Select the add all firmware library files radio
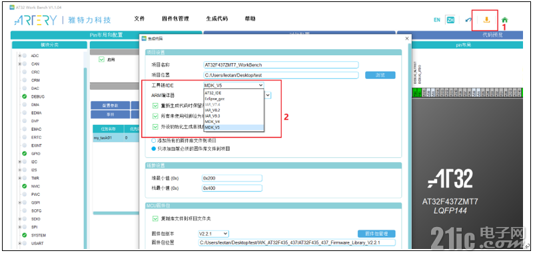The height and width of the screenshot is (255, 533). (154, 140)
